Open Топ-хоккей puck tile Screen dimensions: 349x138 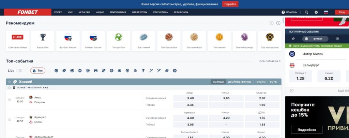143,41
